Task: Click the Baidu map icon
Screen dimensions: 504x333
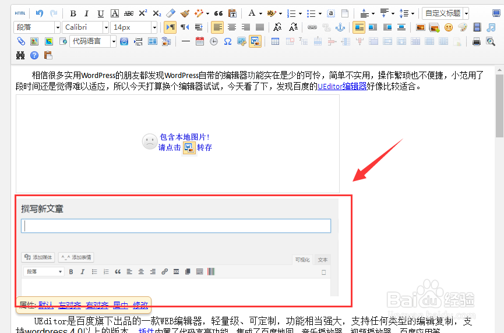Action: click(34, 41)
